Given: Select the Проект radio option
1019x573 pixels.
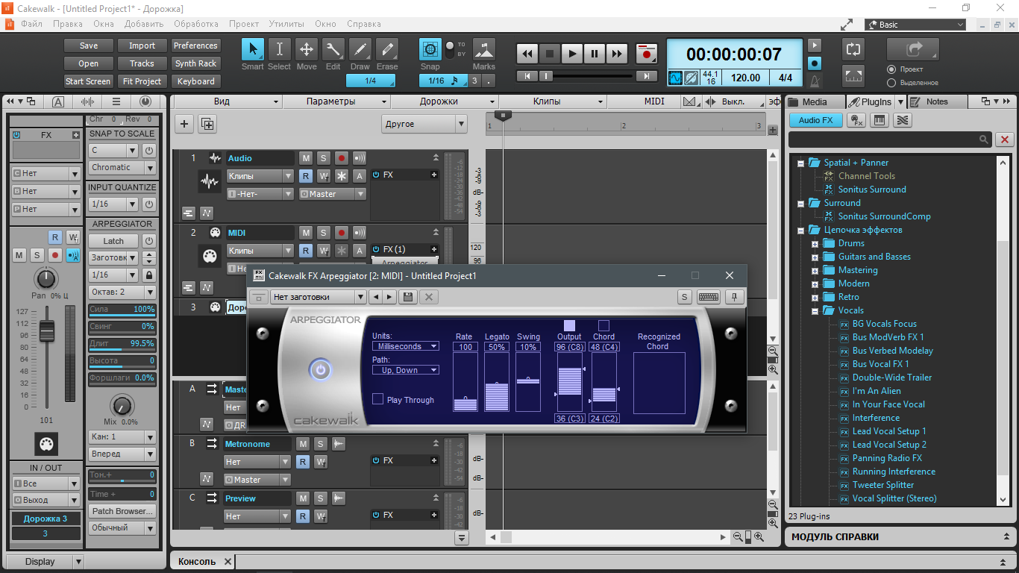Looking at the screenshot, I should click(891, 69).
